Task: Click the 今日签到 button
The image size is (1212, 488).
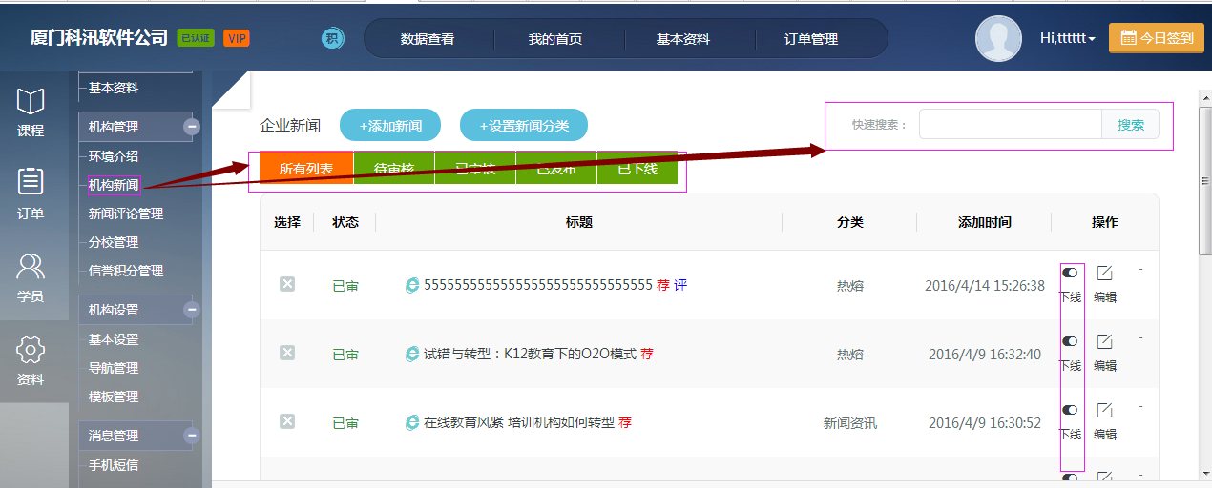Action: pos(1156,38)
